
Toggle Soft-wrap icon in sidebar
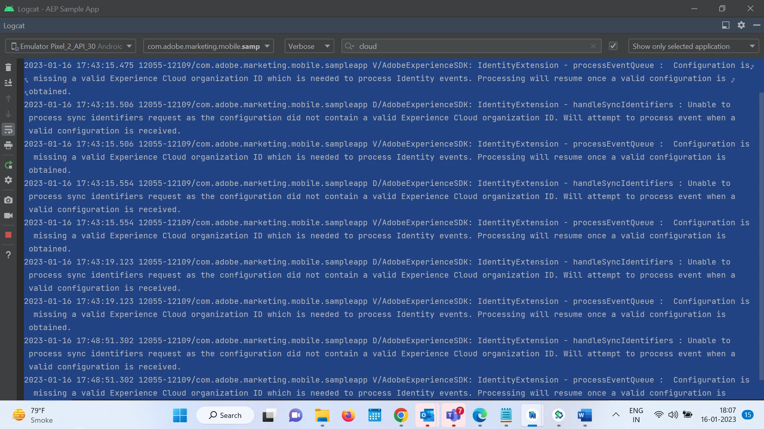click(8, 129)
